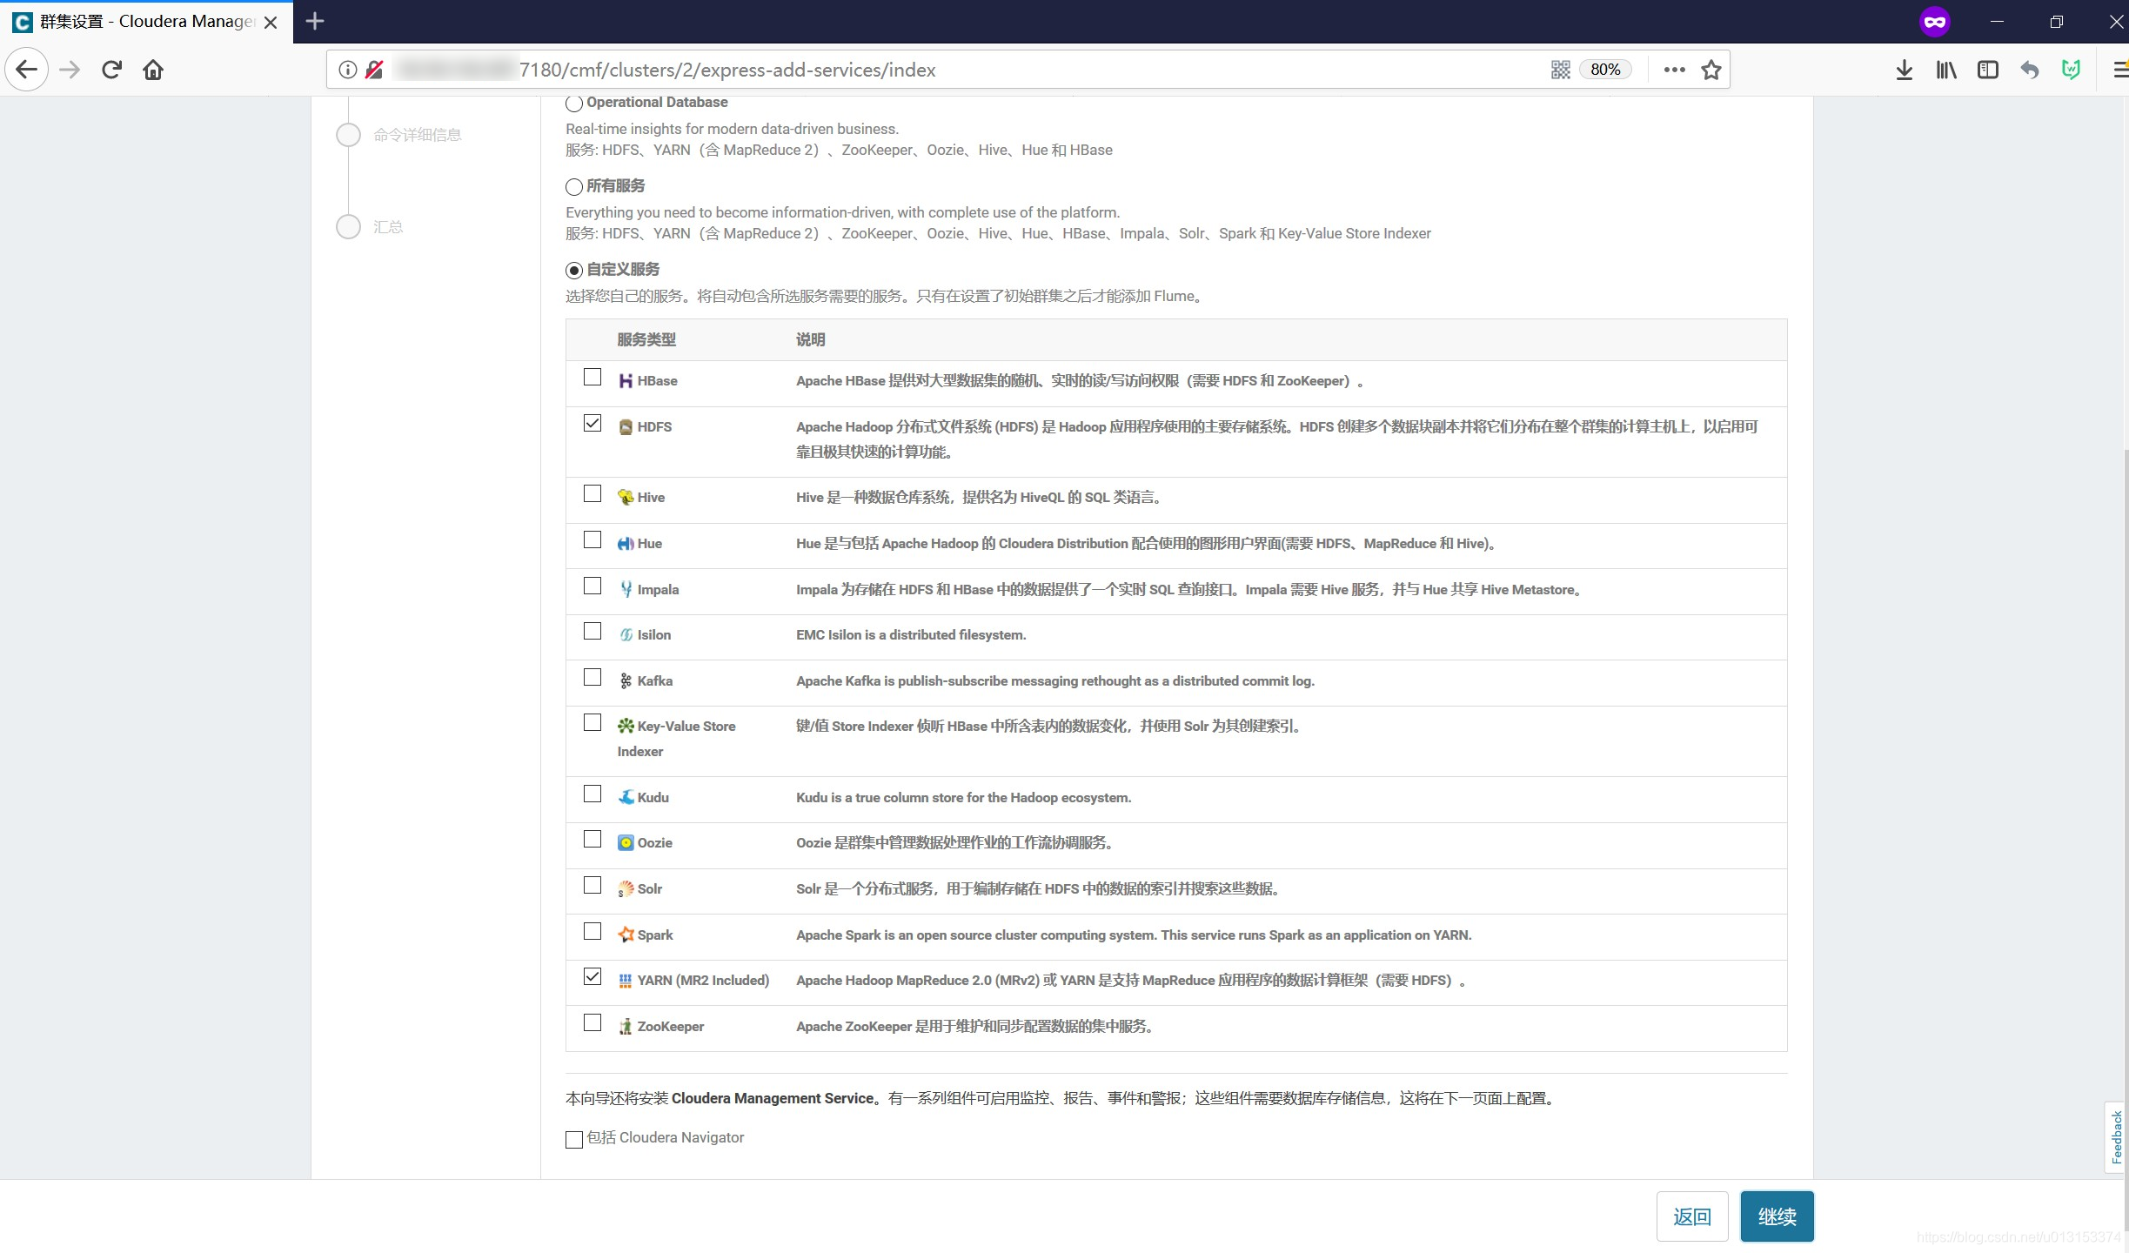This screenshot has width=2129, height=1253.
Task: Enable the HBase service checkbox
Action: click(593, 378)
